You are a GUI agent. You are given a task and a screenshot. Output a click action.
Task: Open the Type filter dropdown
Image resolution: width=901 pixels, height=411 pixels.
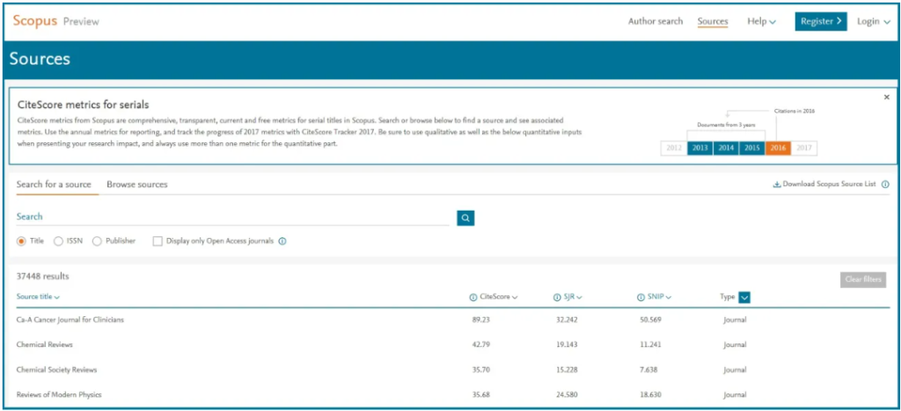(x=744, y=298)
